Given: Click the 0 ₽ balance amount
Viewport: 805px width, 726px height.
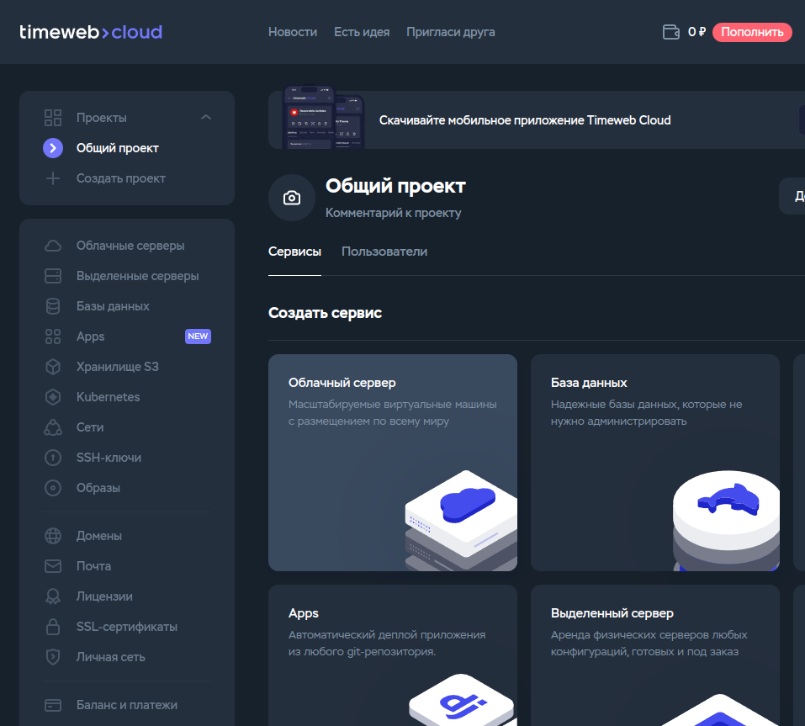Looking at the screenshot, I should pos(696,32).
